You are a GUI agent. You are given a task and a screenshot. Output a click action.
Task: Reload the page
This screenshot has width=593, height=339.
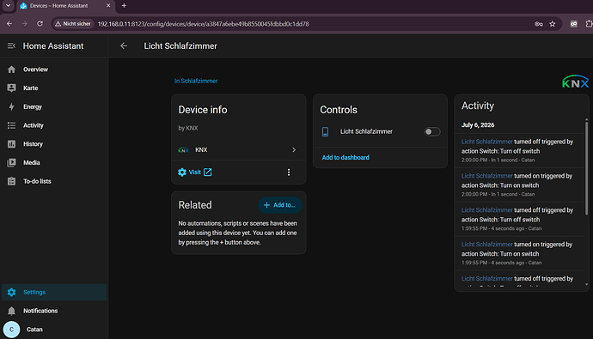coord(40,24)
